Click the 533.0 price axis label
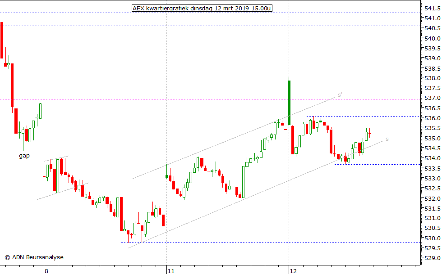Screen dimensions: 442x274 (x=433, y=178)
